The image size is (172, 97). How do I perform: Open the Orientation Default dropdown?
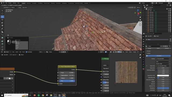[13, 8]
